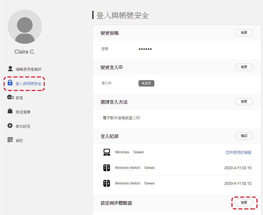Viewport: 263px width, 215px height.
Task: Click the 選擇登入方法 section title
Action: tap(114, 102)
